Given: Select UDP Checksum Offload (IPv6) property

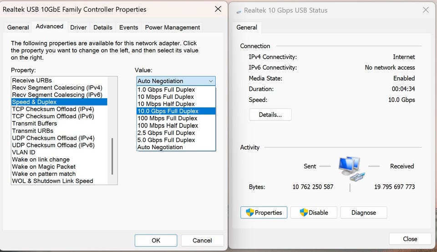Looking at the screenshot, I should click(59, 146).
